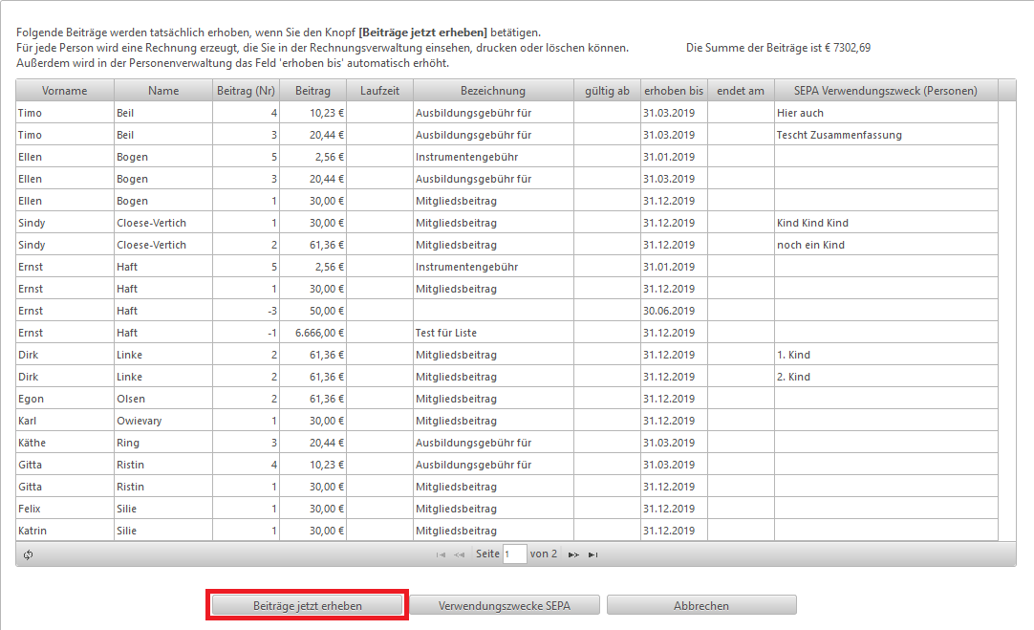This screenshot has width=1034, height=630.
Task: Sort by Name column header
Action: (163, 91)
